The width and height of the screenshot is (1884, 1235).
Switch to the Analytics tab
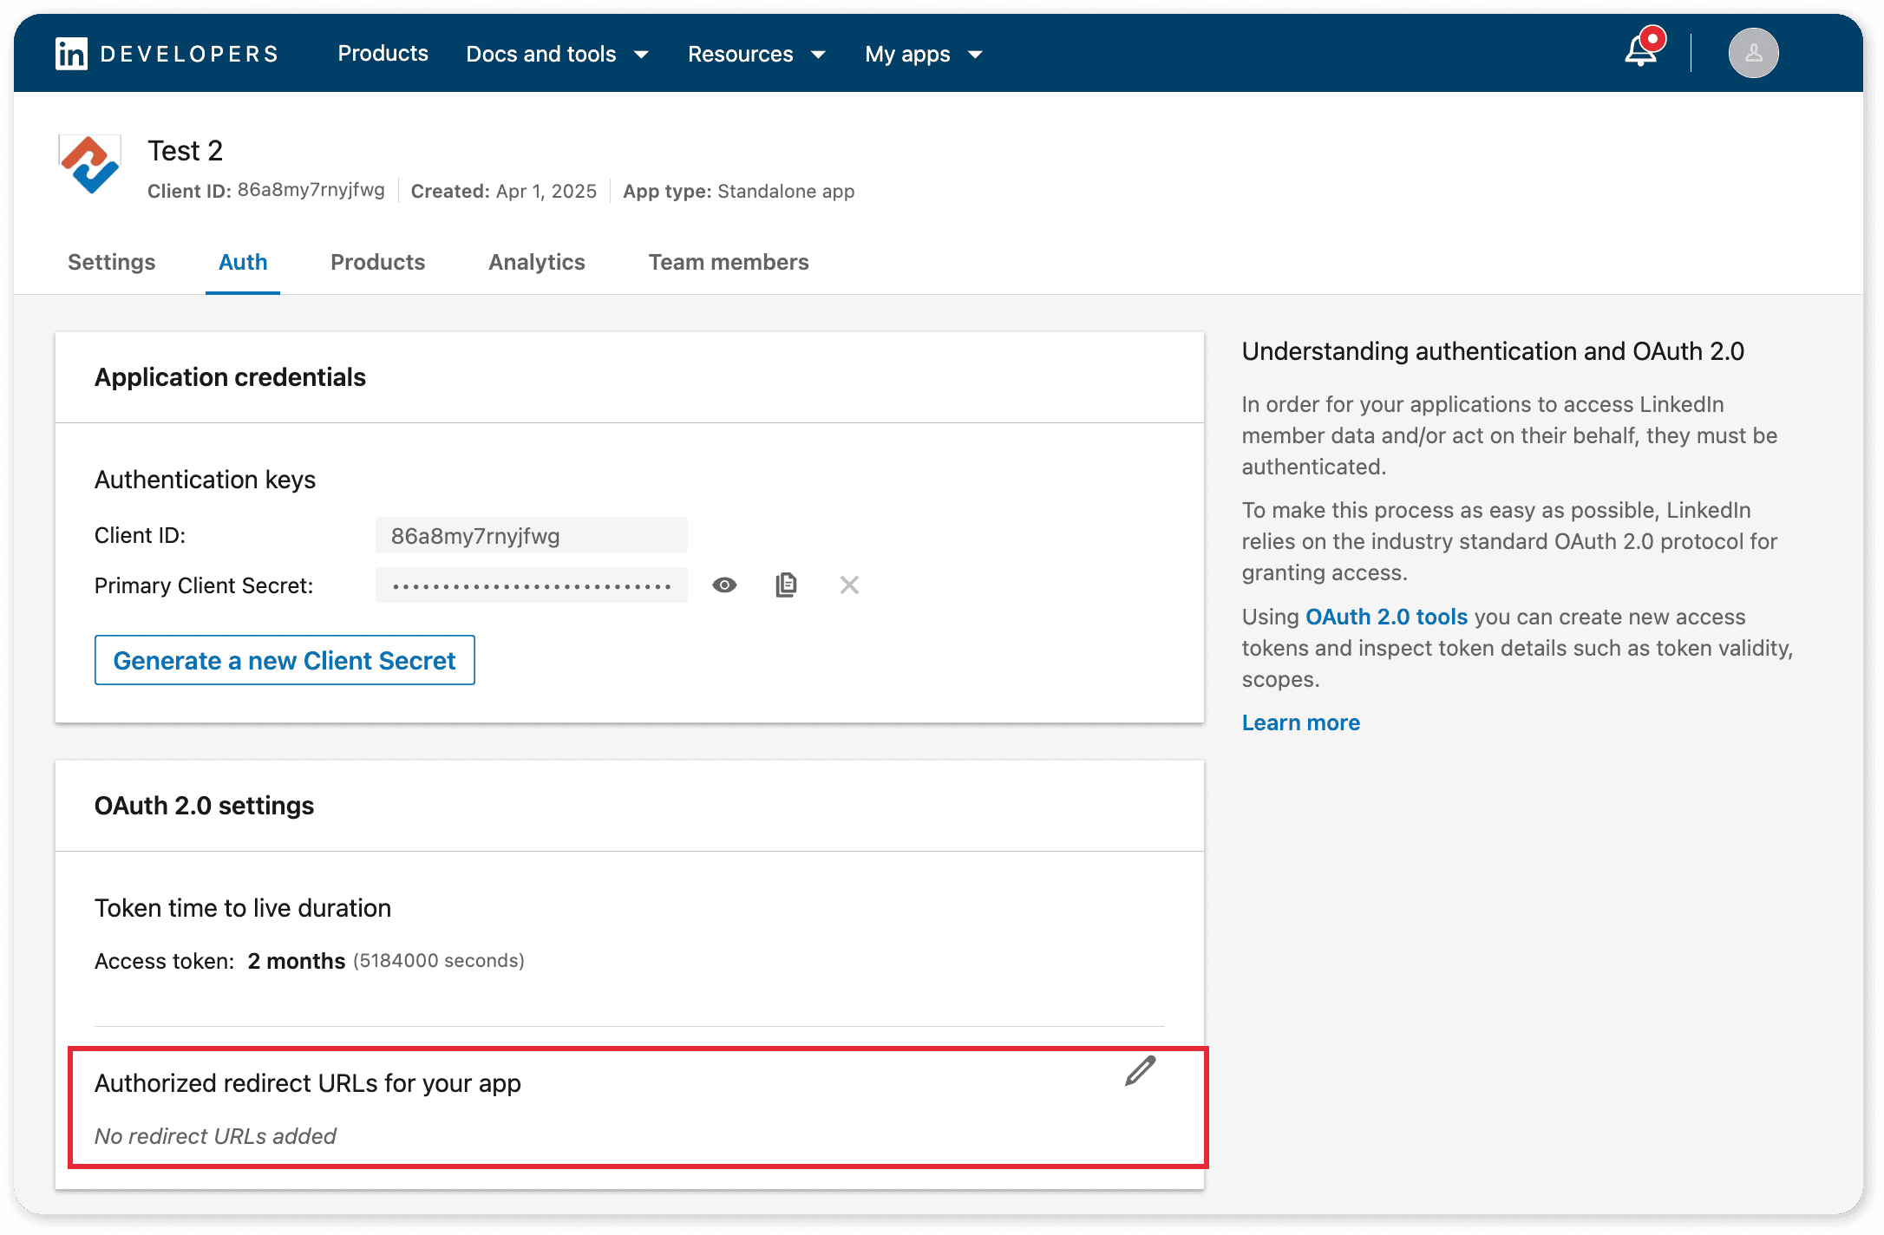pos(536,262)
